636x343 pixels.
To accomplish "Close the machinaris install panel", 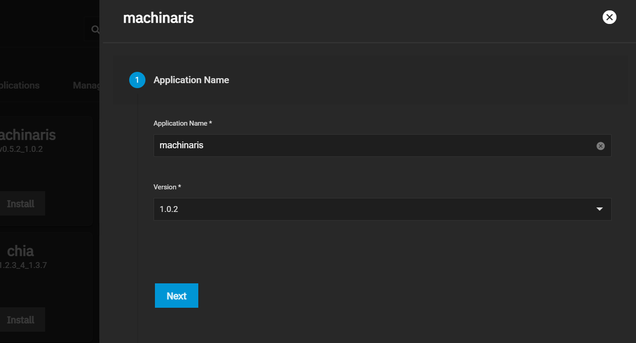I will pyautogui.click(x=609, y=17).
